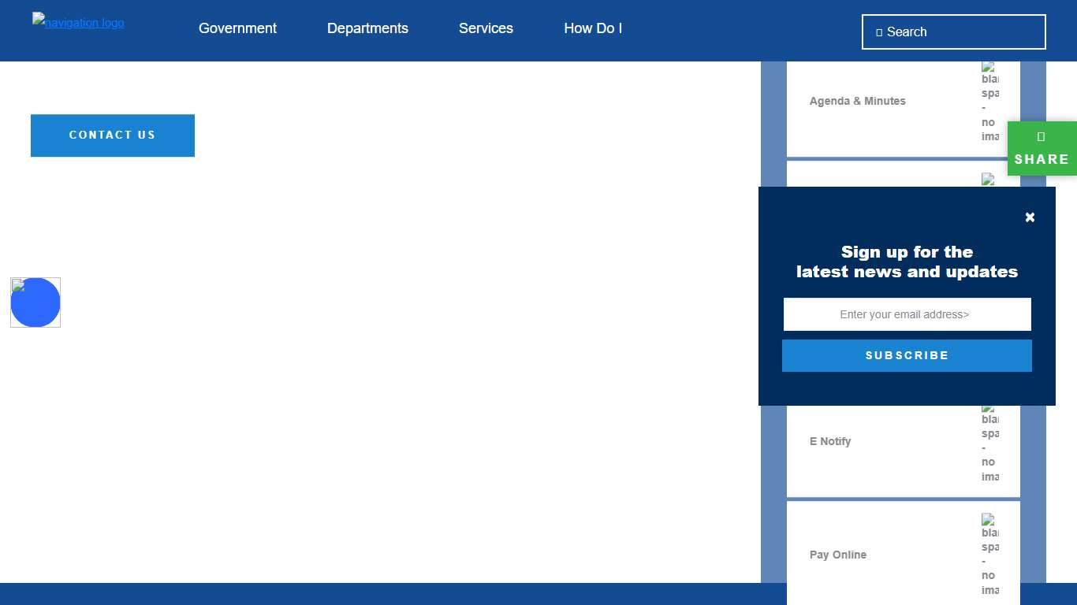Click the image beside Pay Online

tap(990, 555)
